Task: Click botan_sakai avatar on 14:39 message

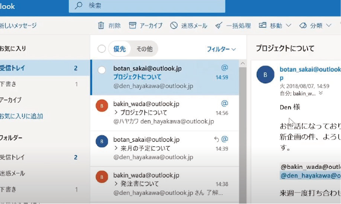Action: pyautogui.click(x=102, y=141)
